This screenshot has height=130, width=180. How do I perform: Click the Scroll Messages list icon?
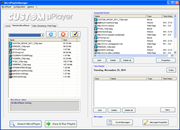[110, 123]
